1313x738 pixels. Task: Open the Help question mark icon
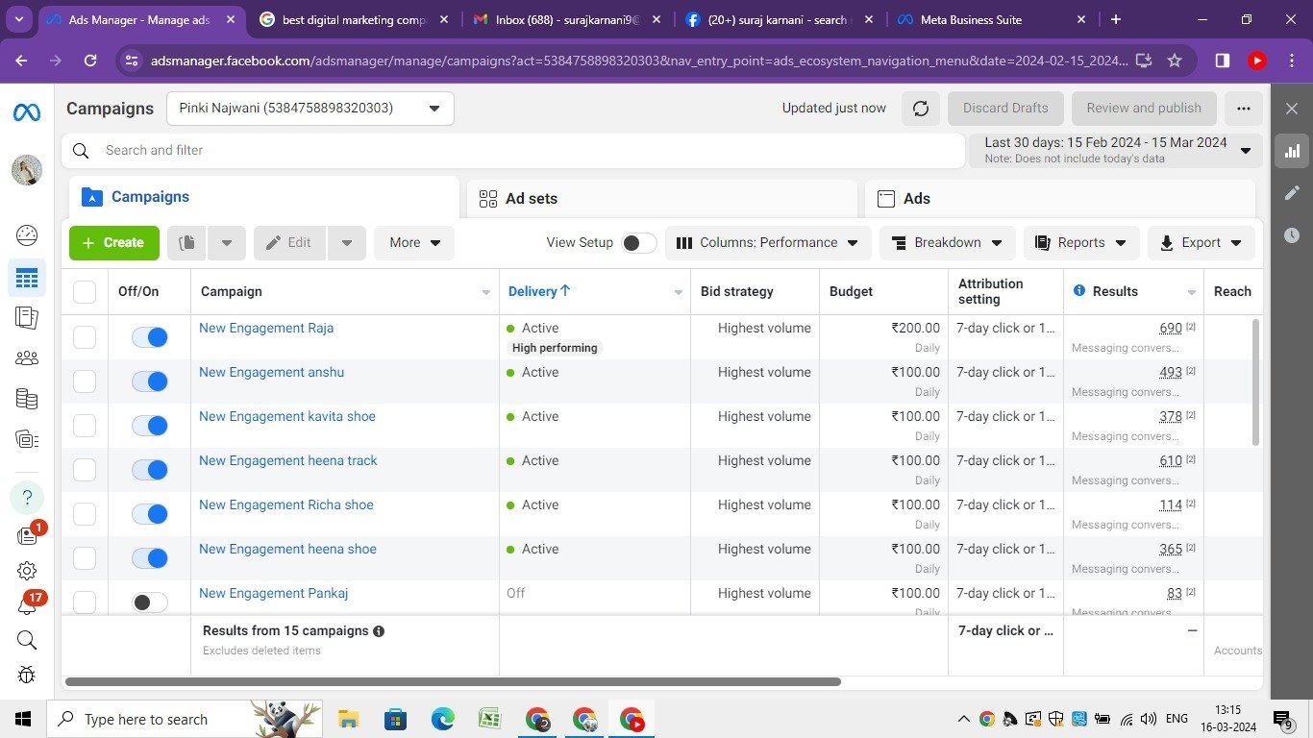click(27, 498)
